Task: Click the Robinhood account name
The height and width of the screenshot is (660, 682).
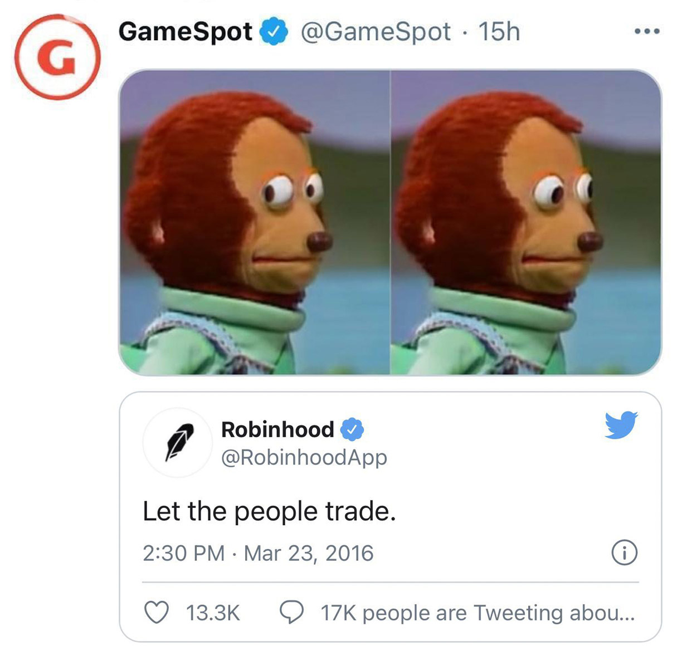Action: [277, 429]
